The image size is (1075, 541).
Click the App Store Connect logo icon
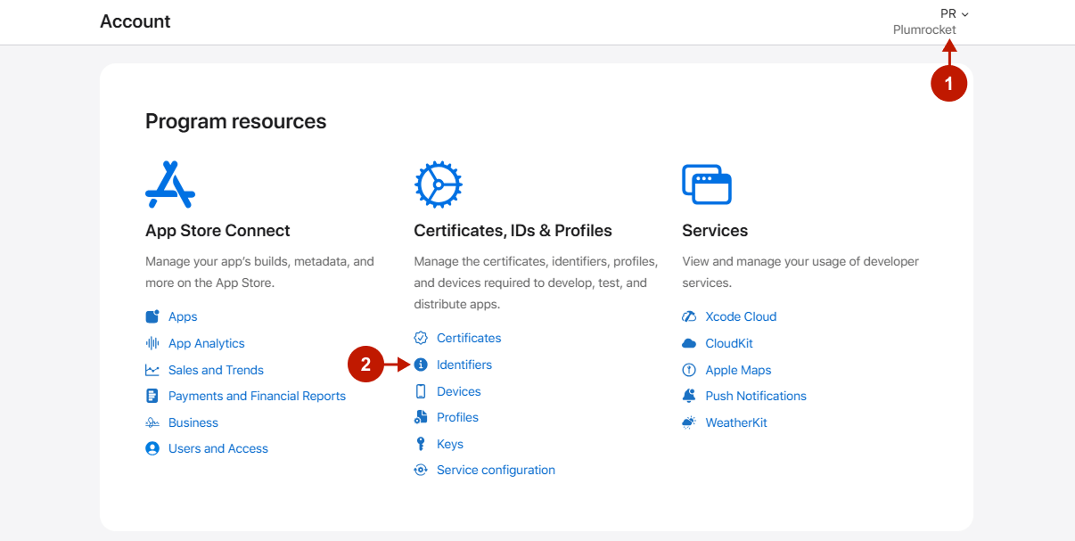(169, 184)
